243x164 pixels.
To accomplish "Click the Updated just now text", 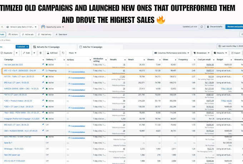I will (x=190, y=27).
